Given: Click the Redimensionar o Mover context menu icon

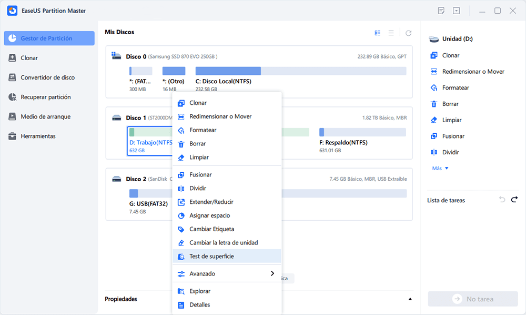Looking at the screenshot, I should tap(181, 117).
